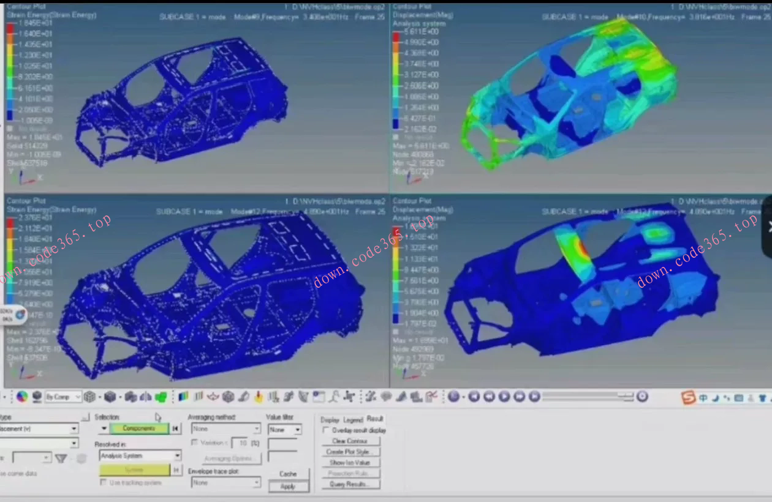Check the Use tracking system option

point(103,482)
